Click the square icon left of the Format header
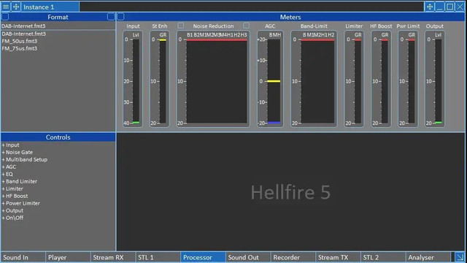Viewport: 467px width, 263px height. pyautogui.click(x=5, y=17)
